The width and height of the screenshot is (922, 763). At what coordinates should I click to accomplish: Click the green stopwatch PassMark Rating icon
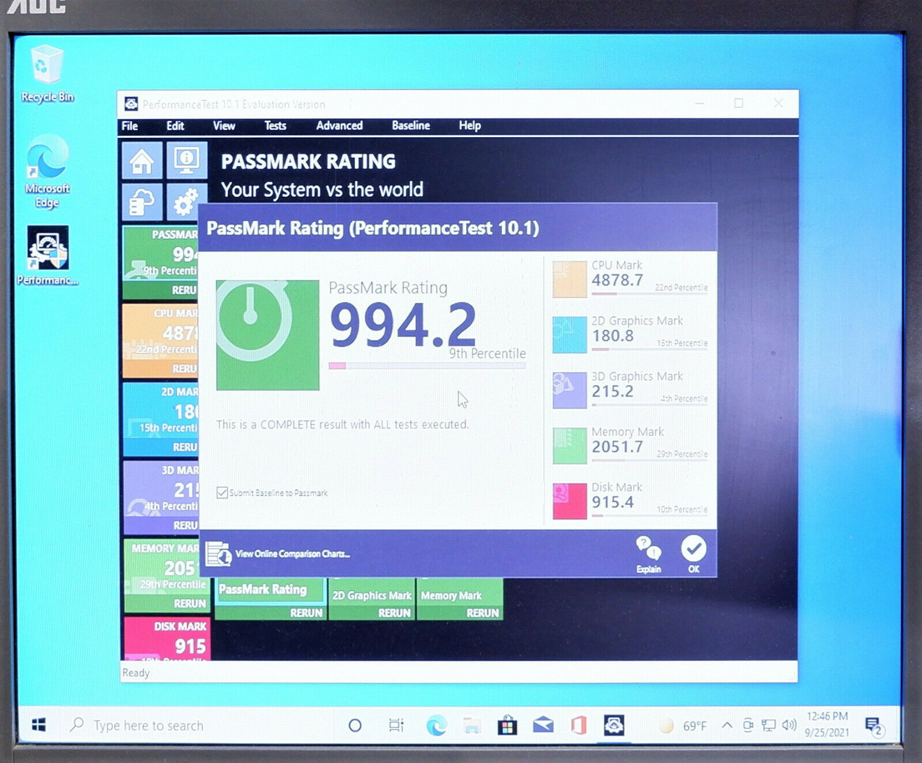[267, 335]
